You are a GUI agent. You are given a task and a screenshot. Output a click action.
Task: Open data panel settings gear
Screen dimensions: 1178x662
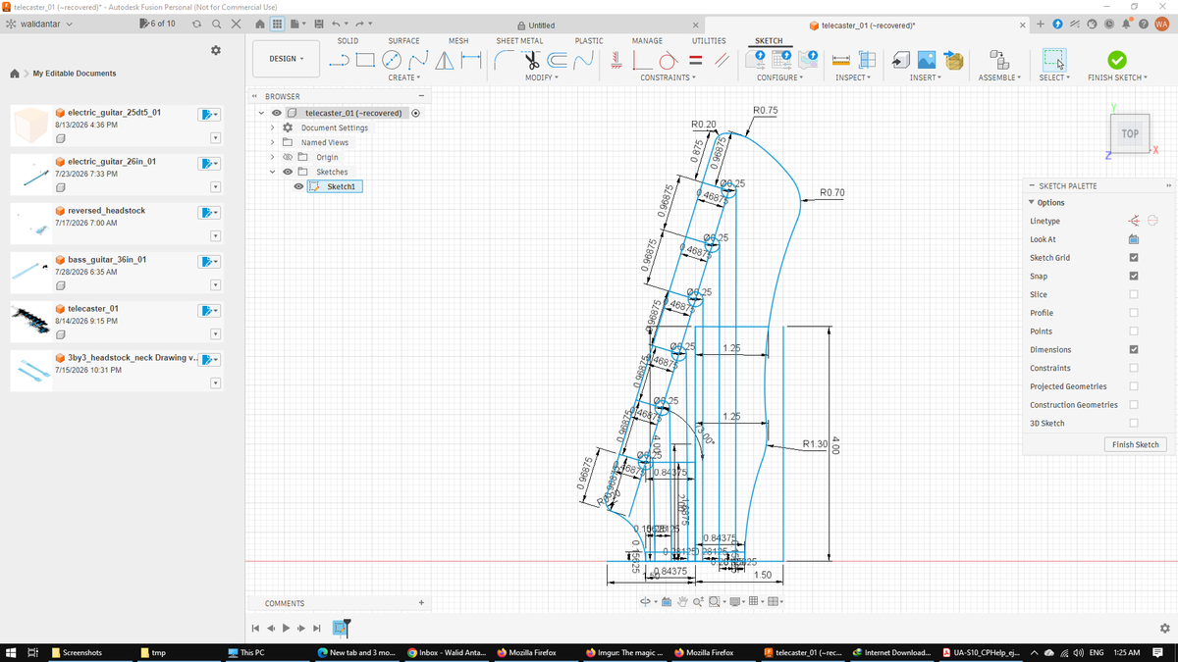pos(216,50)
